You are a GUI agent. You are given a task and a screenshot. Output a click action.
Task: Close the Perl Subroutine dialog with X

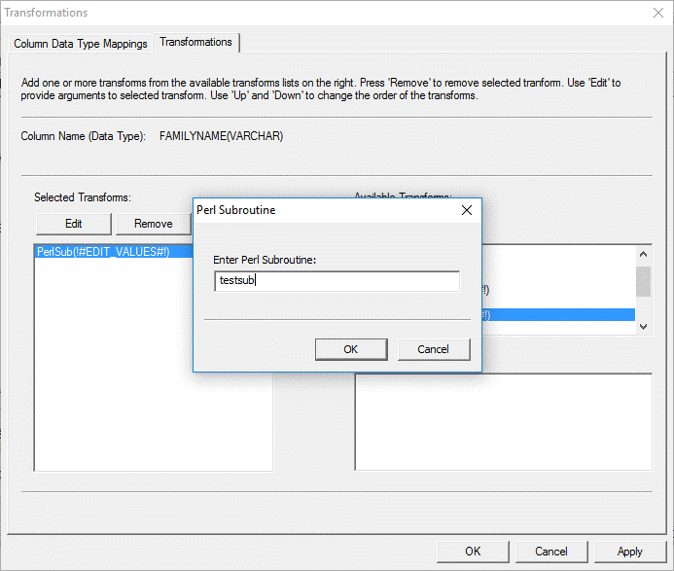coord(466,209)
